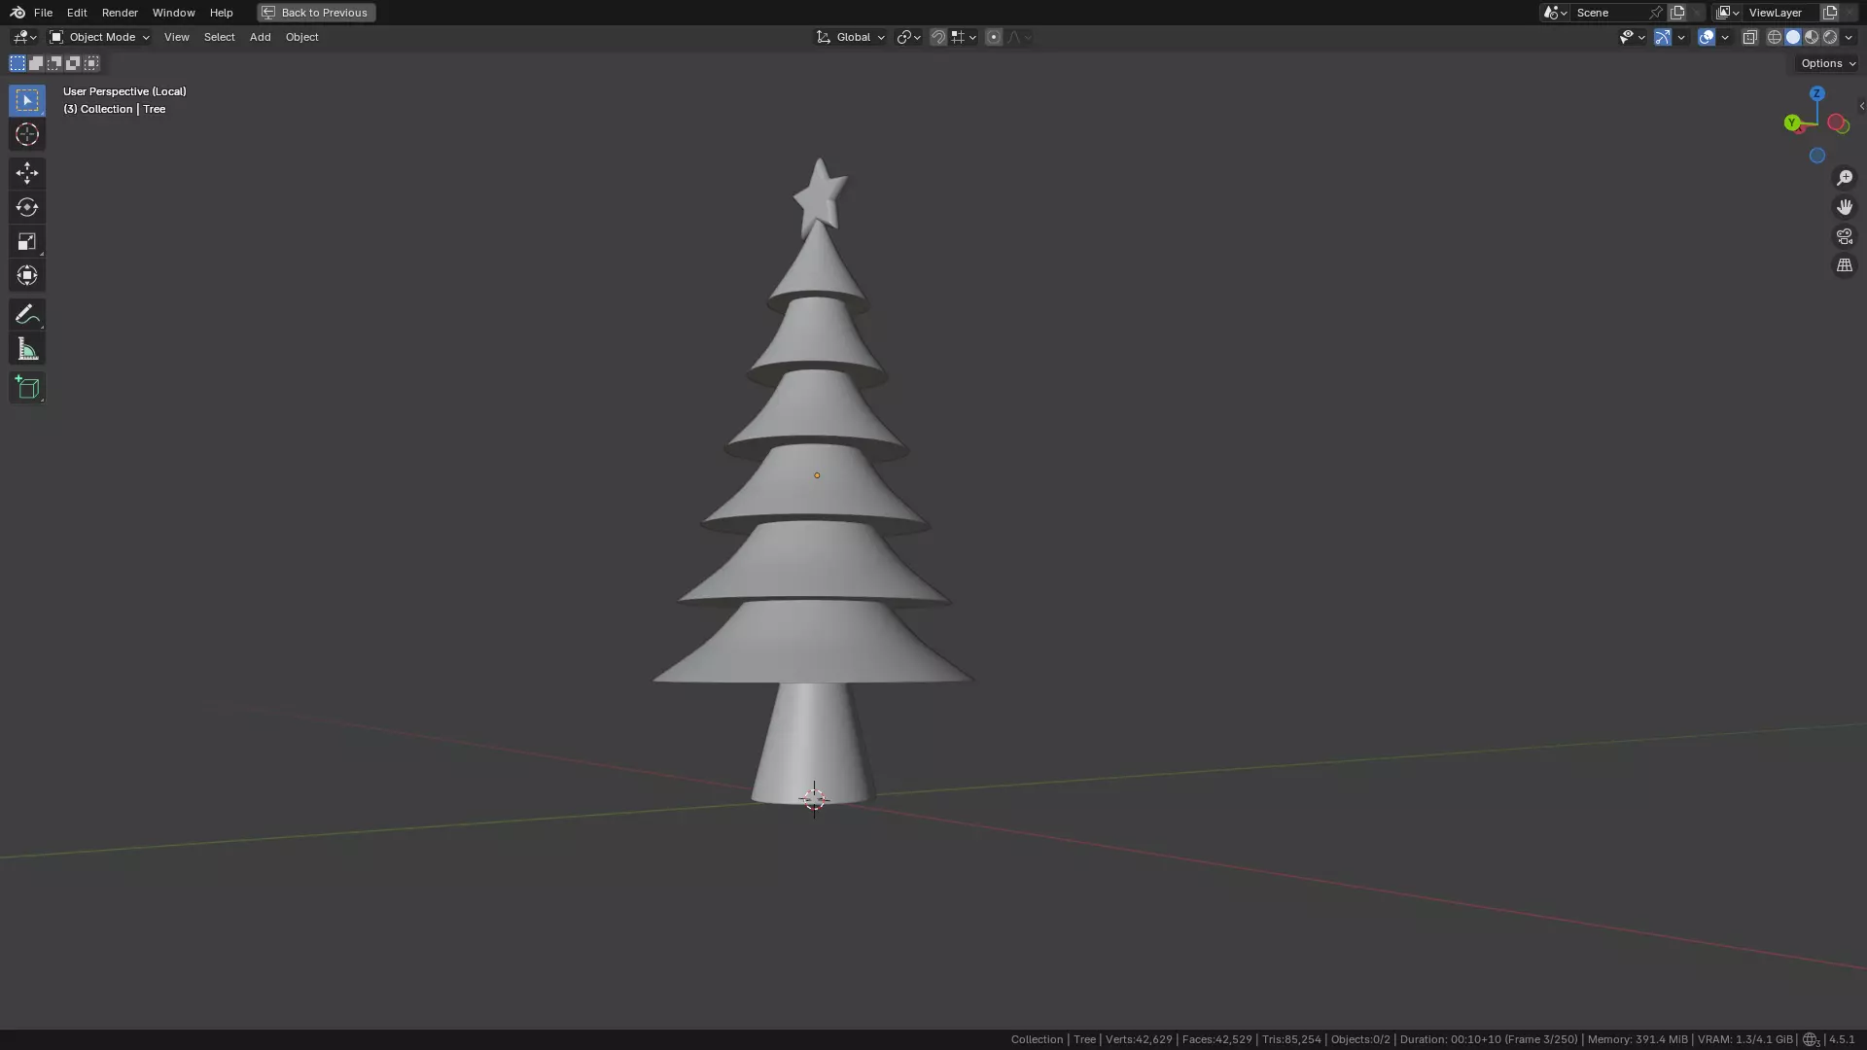The height and width of the screenshot is (1050, 1867).
Task: Click the Blender logo menu icon
Action: point(18,13)
